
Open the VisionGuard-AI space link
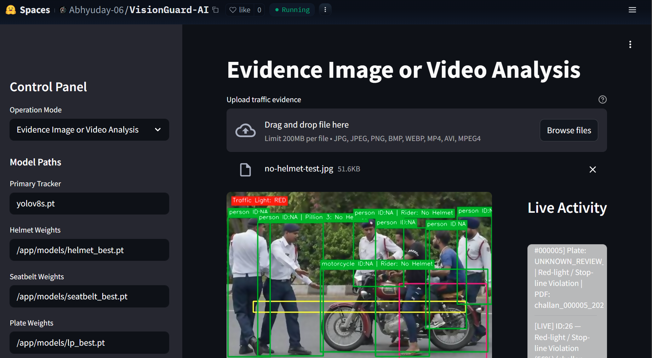[169, 10]
